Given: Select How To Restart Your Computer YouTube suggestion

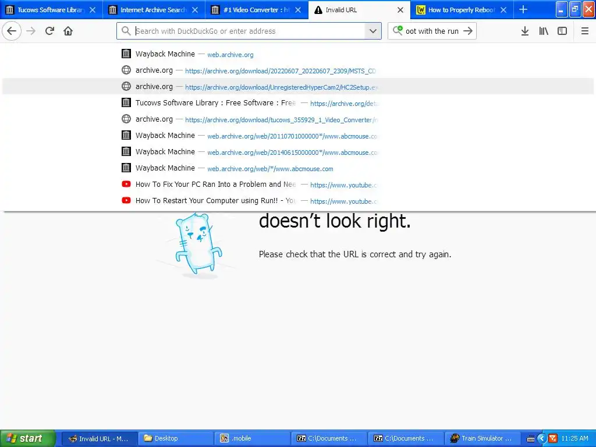Looking at the screenshot, I should click(x=297, y=201).
